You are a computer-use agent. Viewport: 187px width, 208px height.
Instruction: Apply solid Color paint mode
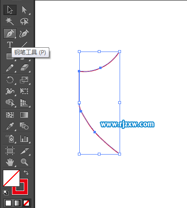(8, 203)
